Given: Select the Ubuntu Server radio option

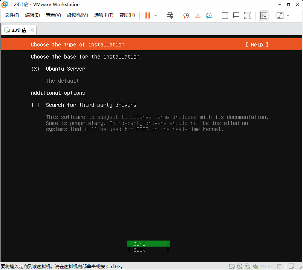Looking at the screenshot, I should point(35,69).
